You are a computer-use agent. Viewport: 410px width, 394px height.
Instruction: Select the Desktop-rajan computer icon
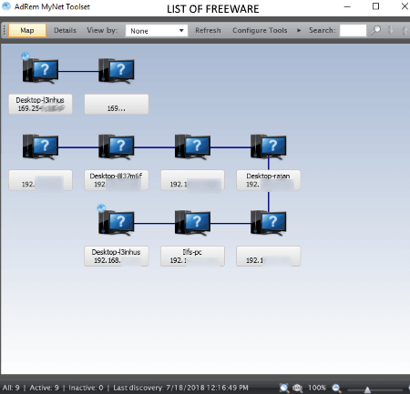pos(269,146)
